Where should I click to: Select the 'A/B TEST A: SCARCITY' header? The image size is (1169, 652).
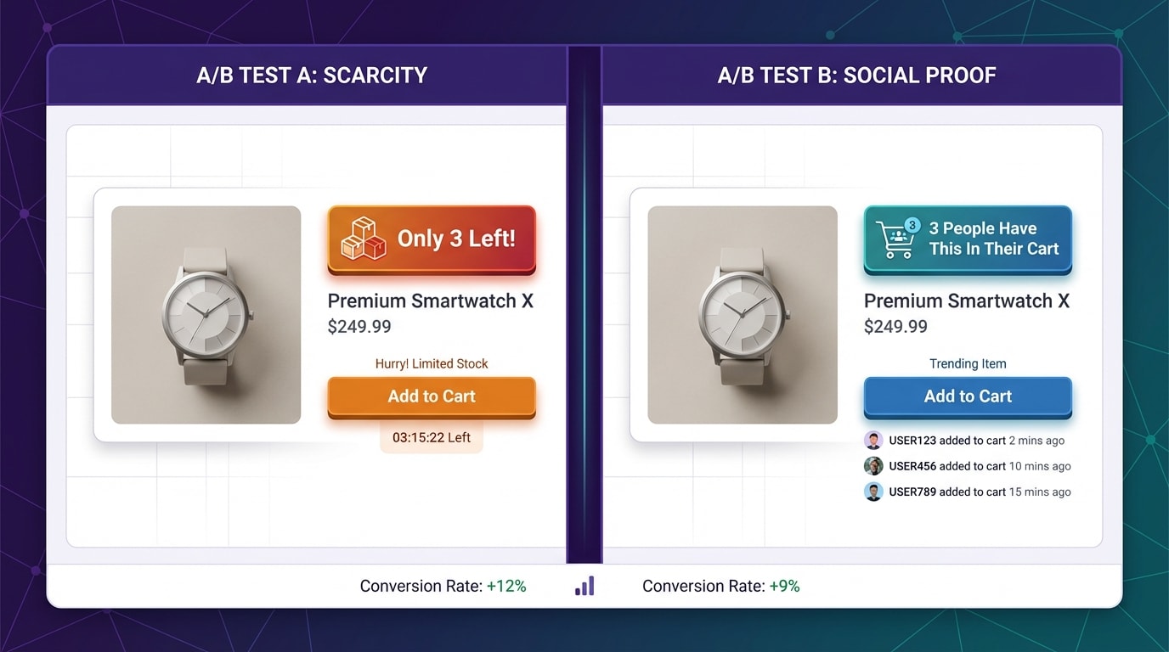(310, 75)
